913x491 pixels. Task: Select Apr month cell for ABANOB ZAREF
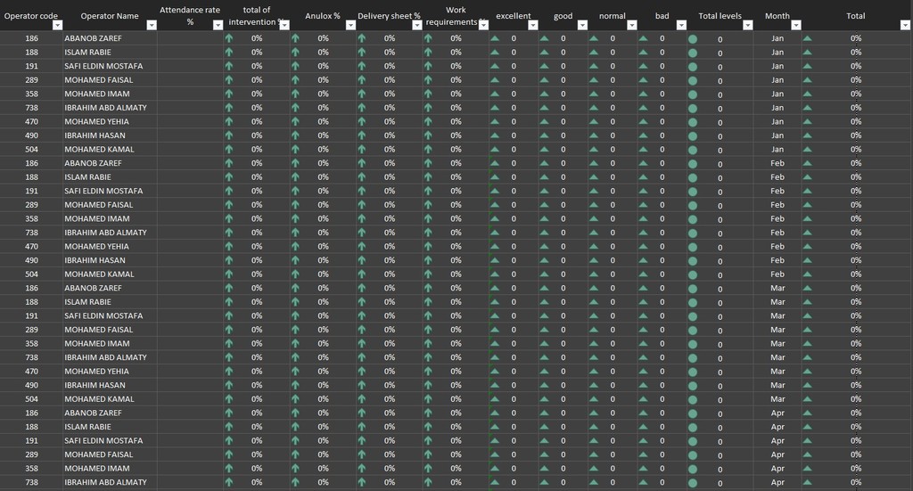[777, 413]
